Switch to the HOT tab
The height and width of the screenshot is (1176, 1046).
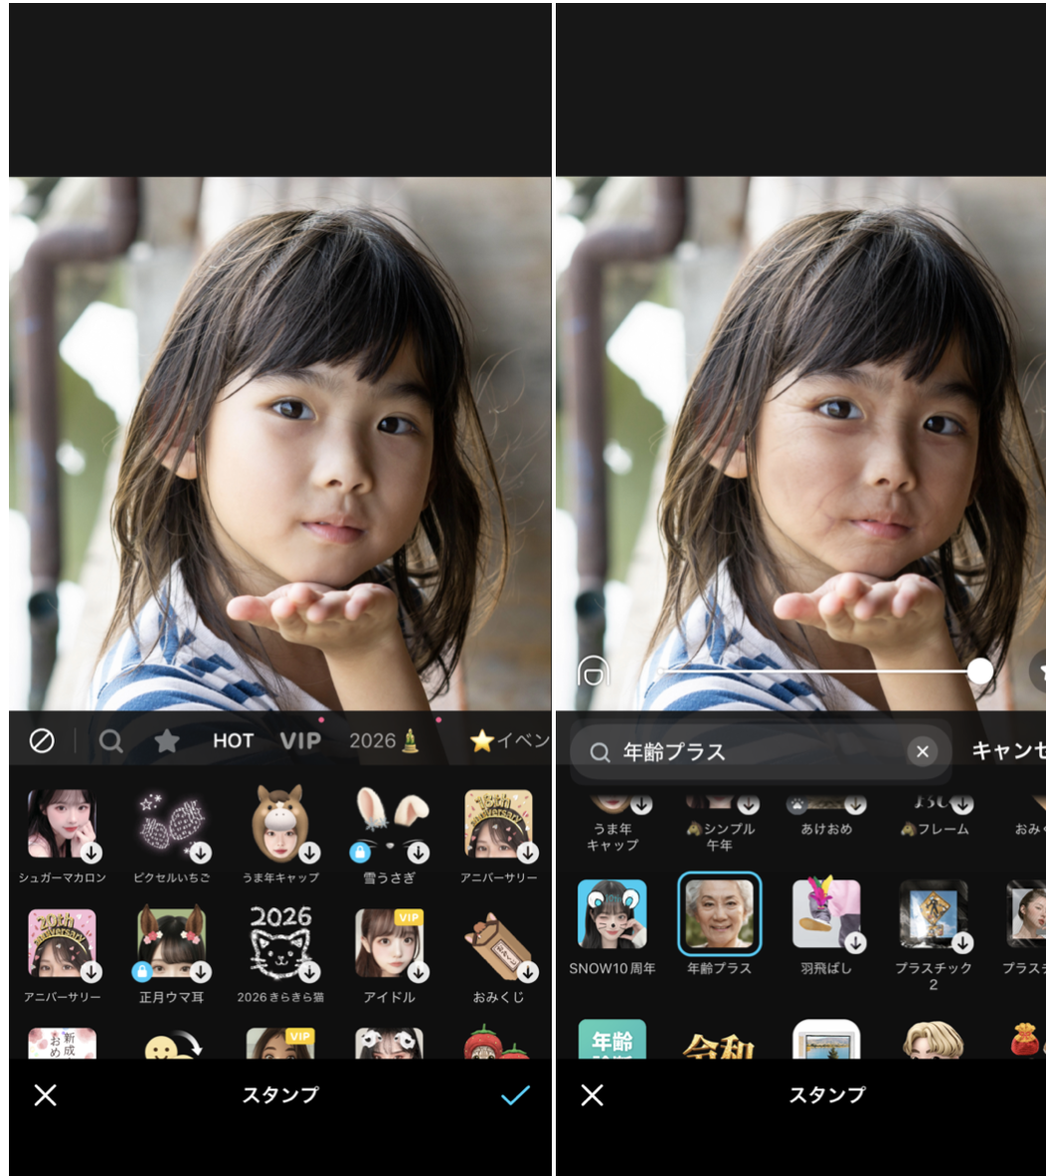pos(233,741)
